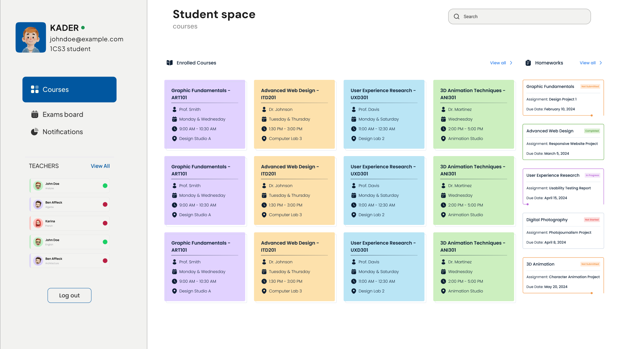Click the Homeworks notebook icon

point(528,63)
